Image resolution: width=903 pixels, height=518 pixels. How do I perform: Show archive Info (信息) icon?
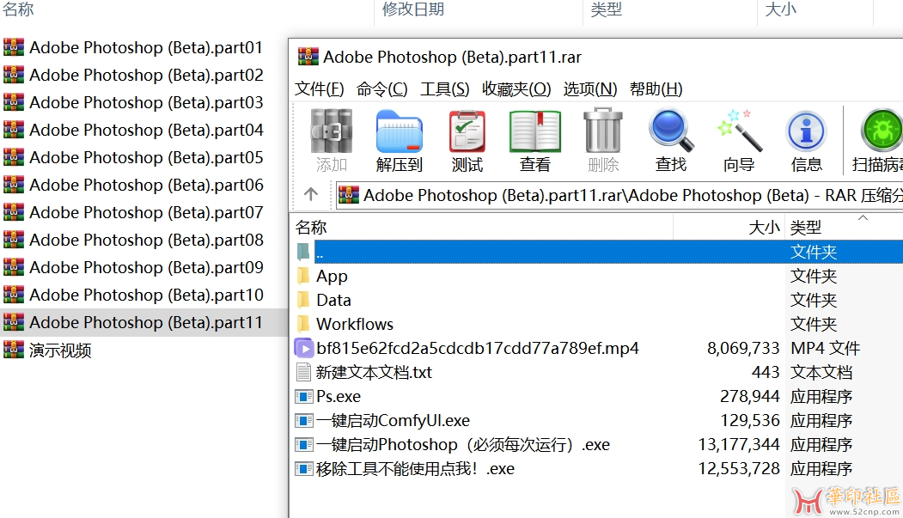806,131
